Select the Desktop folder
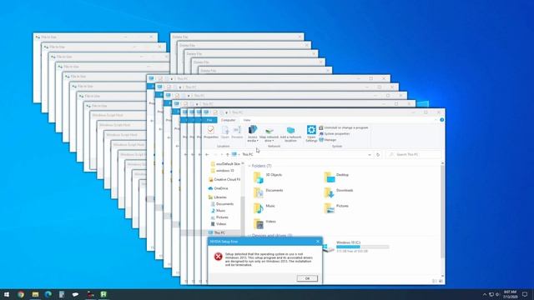Viewport: 534px width, 300px height. point(336,177)
